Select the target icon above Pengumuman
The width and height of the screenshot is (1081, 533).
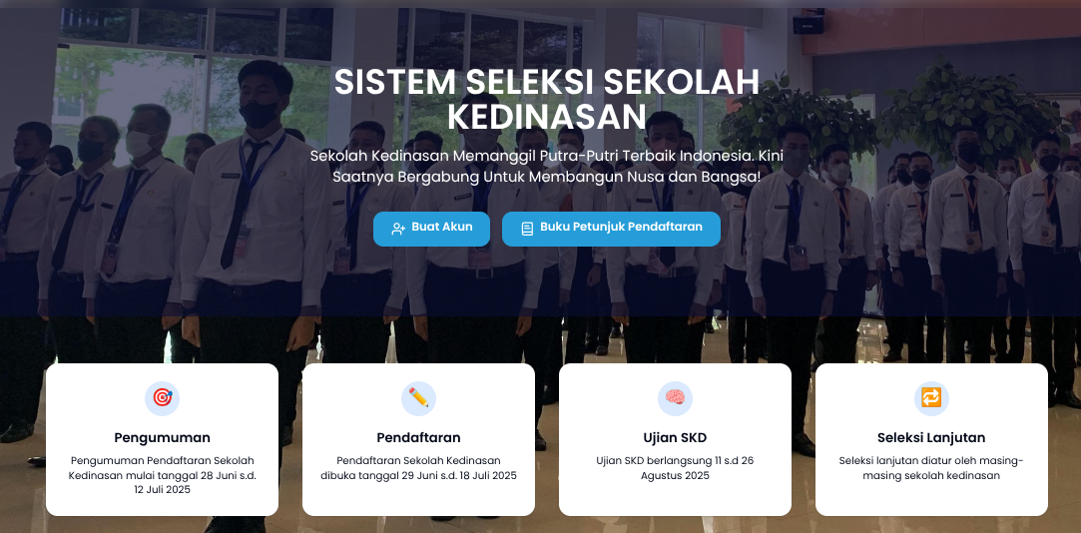click(x=162, y=398)
